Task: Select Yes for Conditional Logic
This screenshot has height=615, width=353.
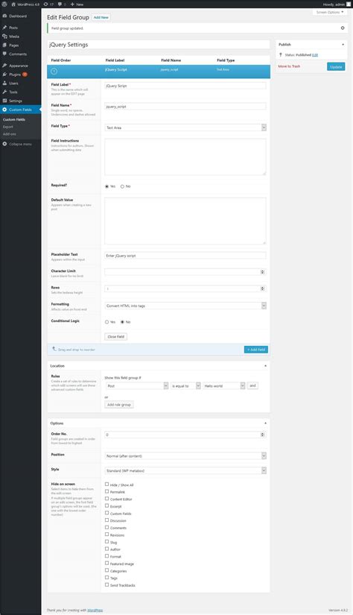Action: pos(106,322)
